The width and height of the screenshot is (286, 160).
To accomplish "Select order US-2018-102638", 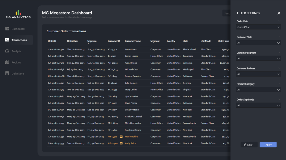I will tap(56, 70).
